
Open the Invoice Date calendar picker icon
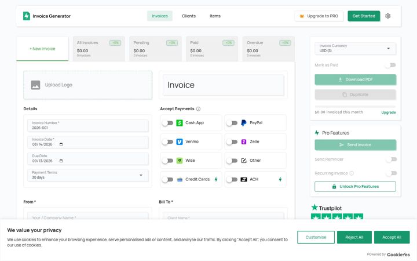click(x=61, y=144)
